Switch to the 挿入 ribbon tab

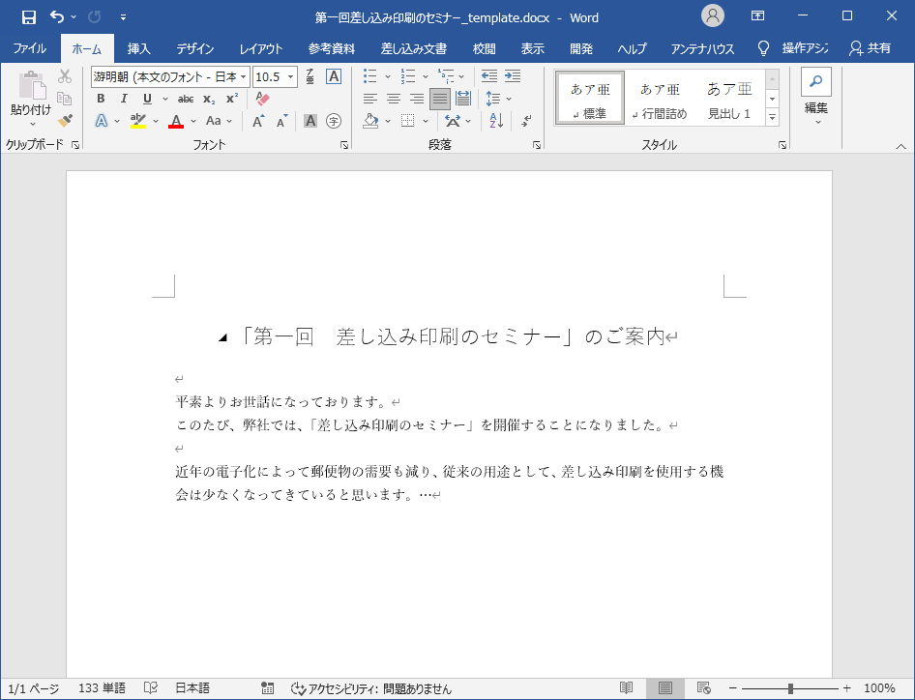click(x=139, y=48)
